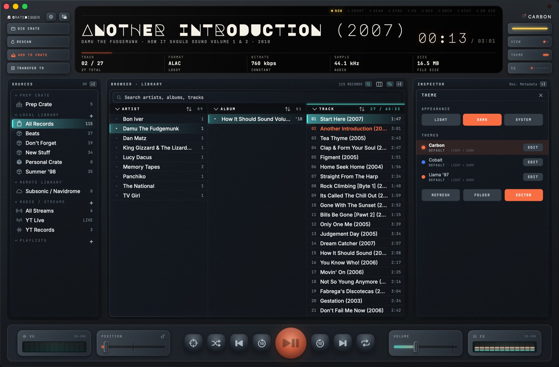Skip to next track
Viewport: 559px width, 367px height.
(343, 343)
